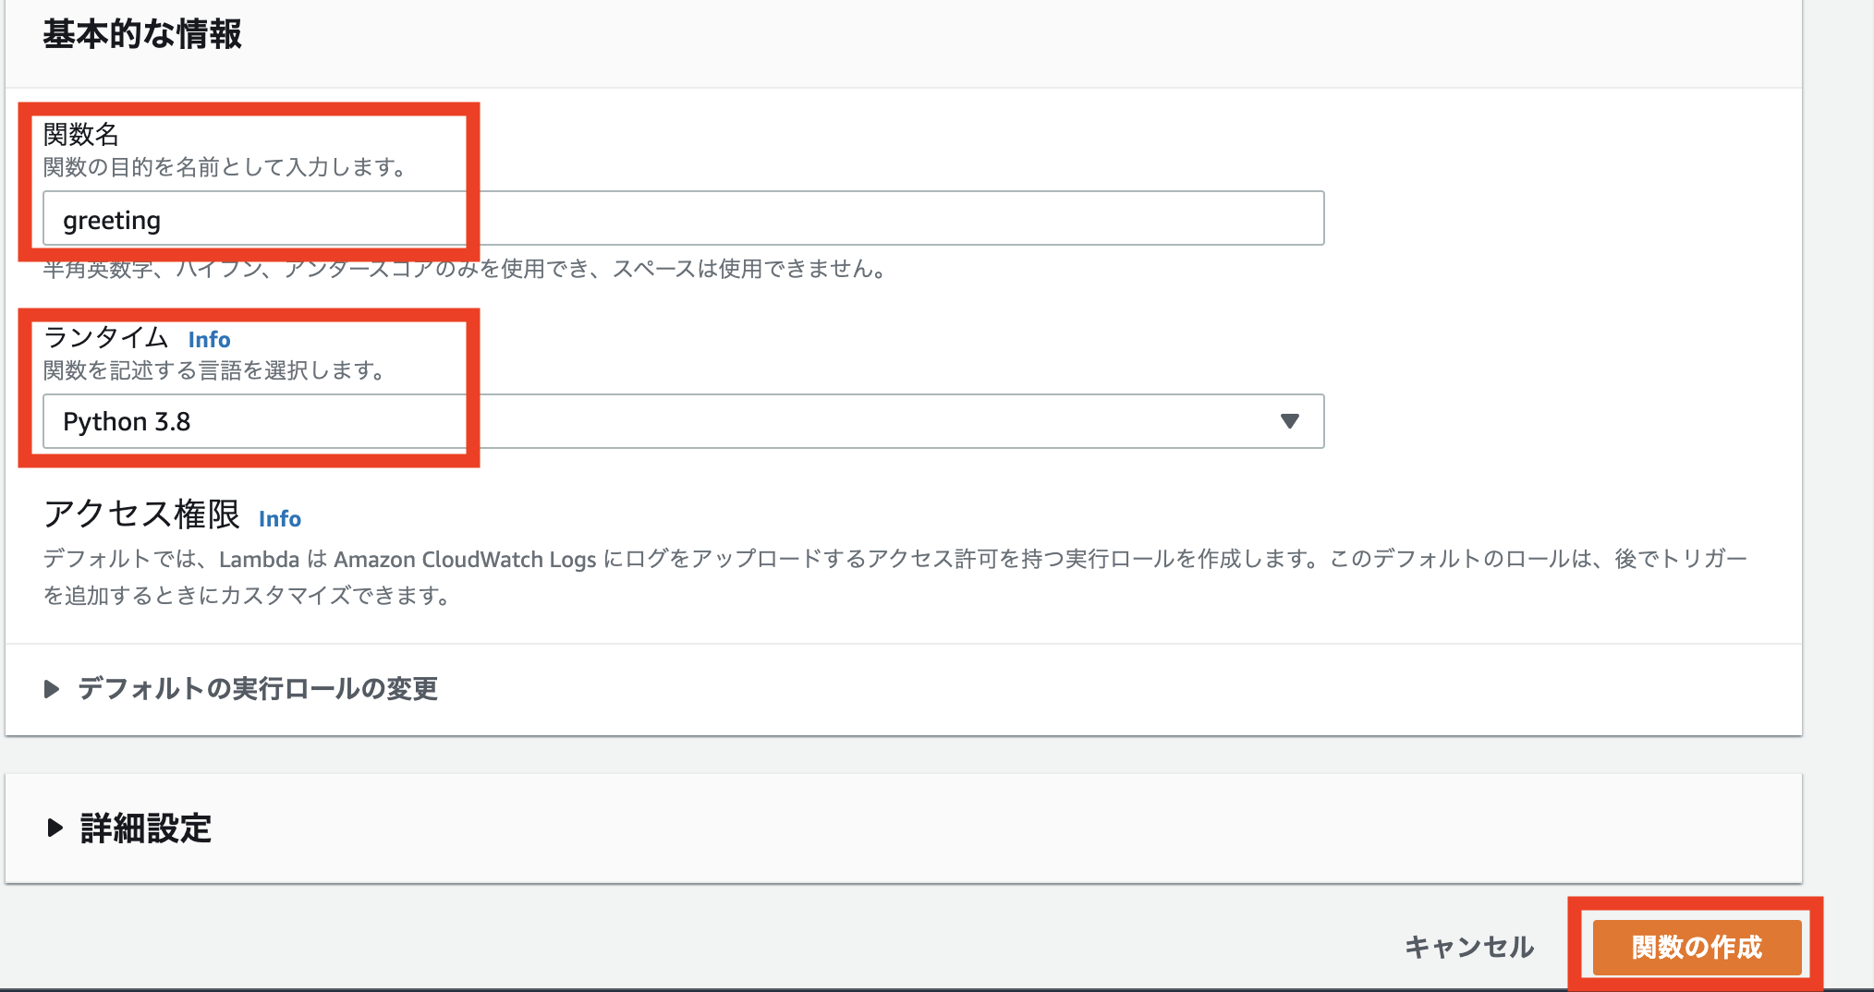1874x992 pixels.
Task: Click the 関数名 input field containing greeting
Action: 683,219
